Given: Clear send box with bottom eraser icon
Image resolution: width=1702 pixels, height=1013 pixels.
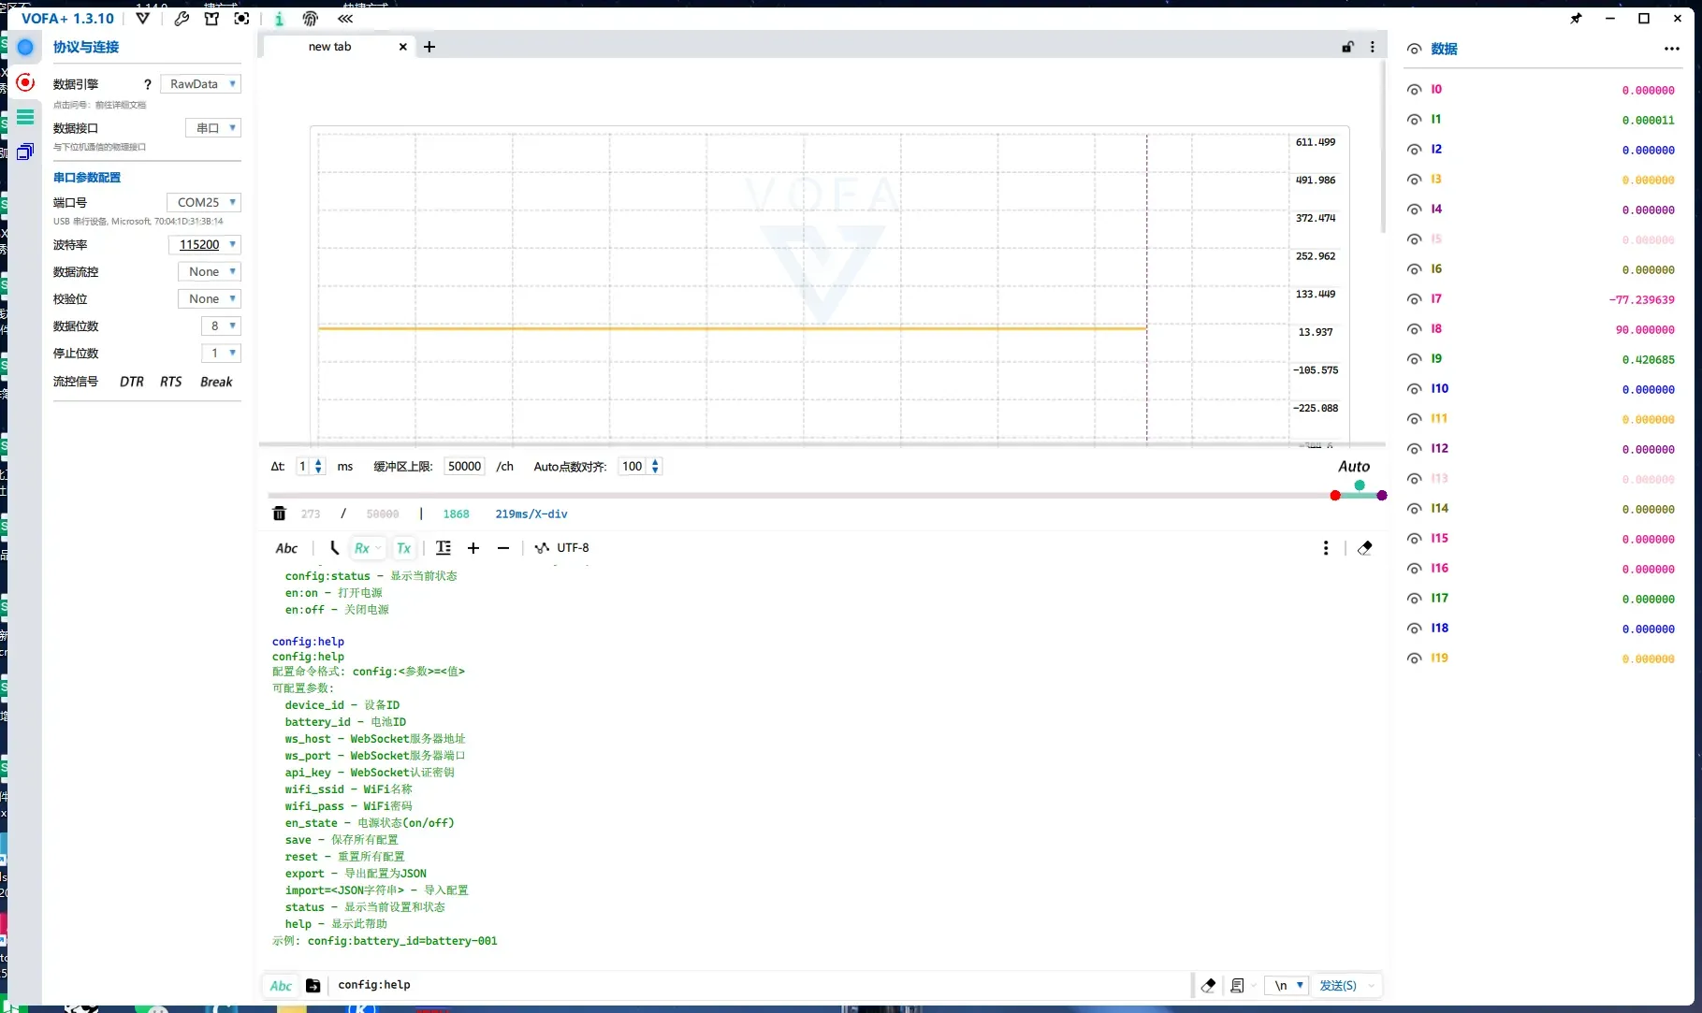Looking at the screenshot, I should pyautogui.click(x=1208, y=985).
